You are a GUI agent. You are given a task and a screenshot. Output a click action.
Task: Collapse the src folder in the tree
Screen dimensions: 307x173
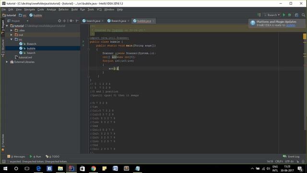[12, 39]
